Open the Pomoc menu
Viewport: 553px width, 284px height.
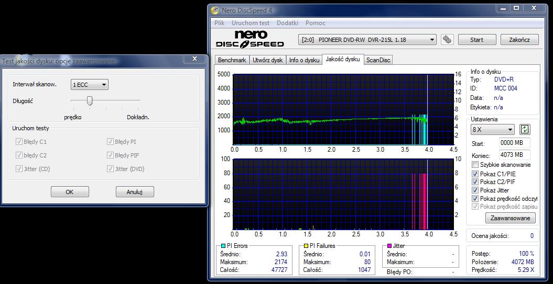point(316,23)
